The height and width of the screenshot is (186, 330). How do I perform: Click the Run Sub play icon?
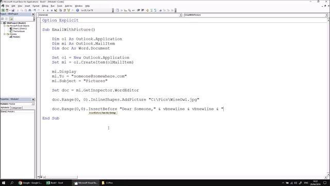pos(43,10)
